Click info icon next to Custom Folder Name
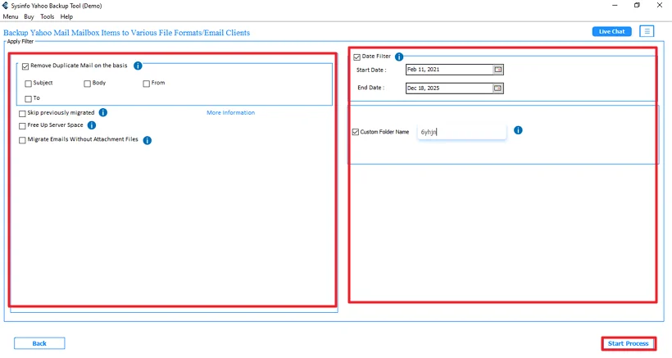This screenshot has width=672, height=358. click(518, 130)
